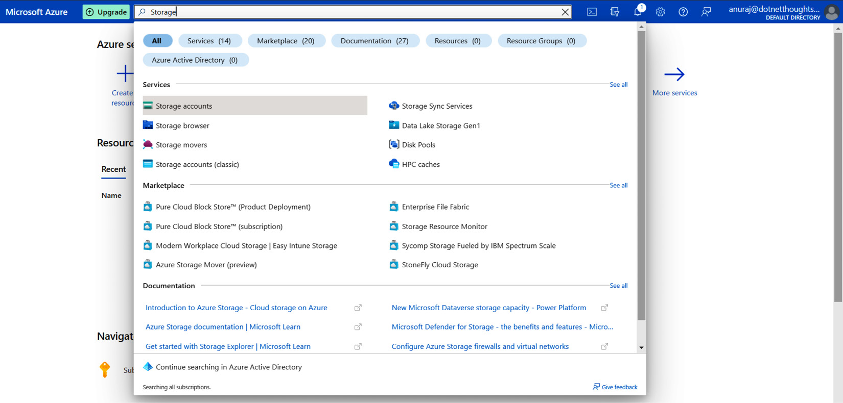Screen dimensions: 843x403
Task: Click the Storage browser icon
Action: point(148,125)
